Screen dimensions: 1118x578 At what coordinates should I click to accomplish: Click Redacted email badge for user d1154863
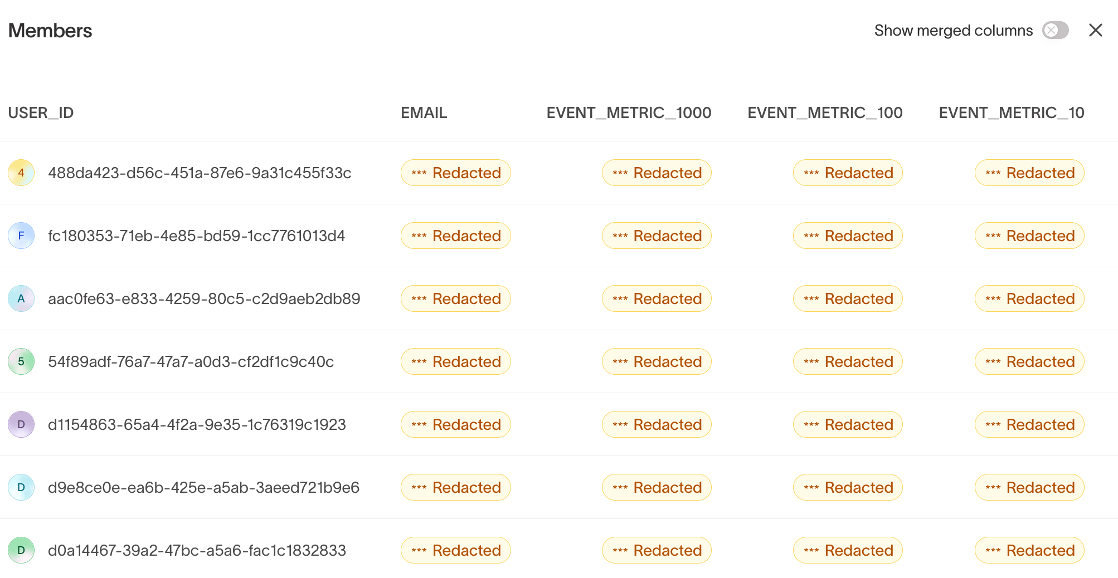456,424
